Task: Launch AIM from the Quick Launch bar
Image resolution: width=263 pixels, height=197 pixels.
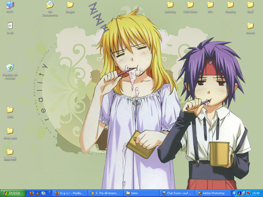Action: coord(38,193)
